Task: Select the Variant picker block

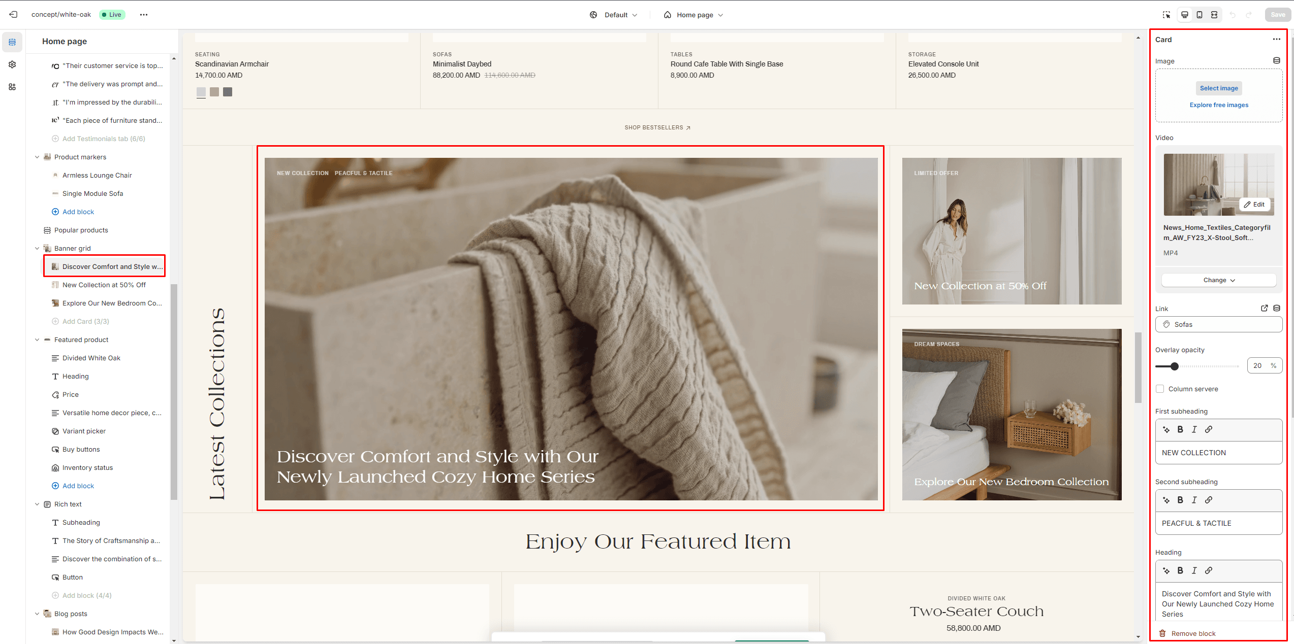Action: pos(84,431)
